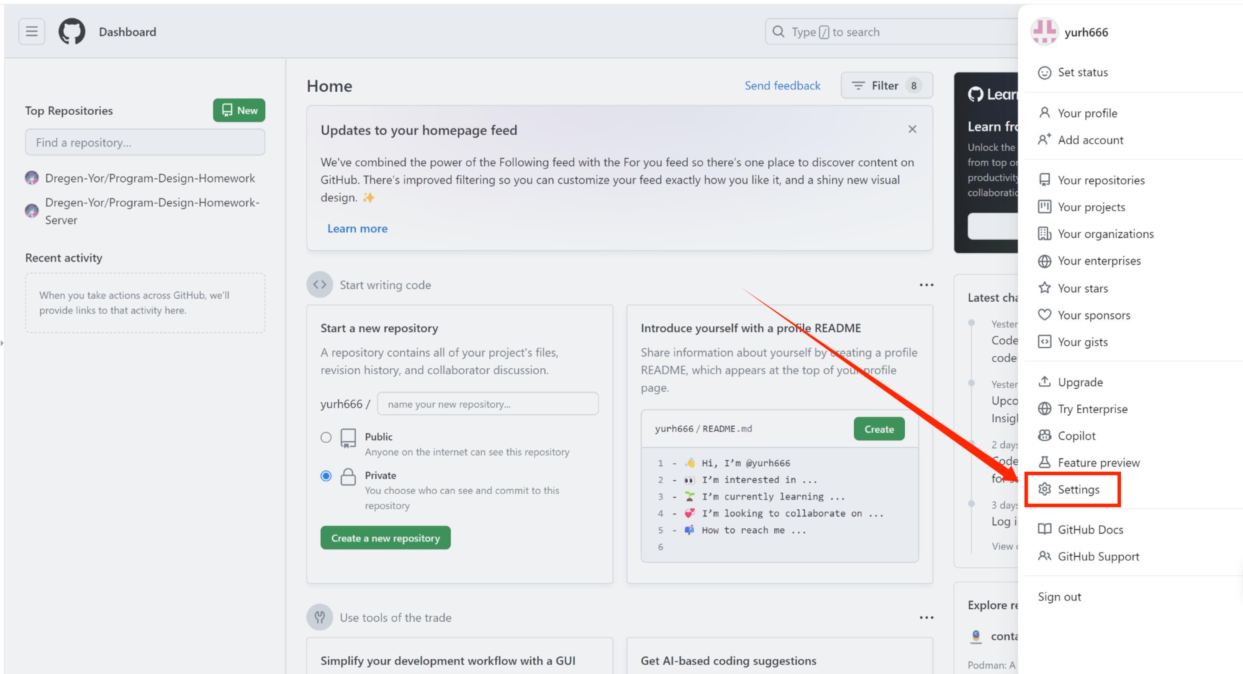The width and height of the screenshot is (1243, 674).
Task: Click the Start writing code icon
Action: (x=319, y=285)
